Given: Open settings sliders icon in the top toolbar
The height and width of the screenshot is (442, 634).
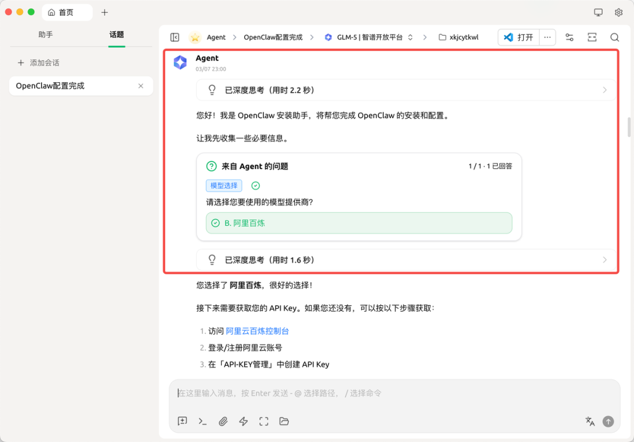Looking at the screenshot, I should (569, 36).
